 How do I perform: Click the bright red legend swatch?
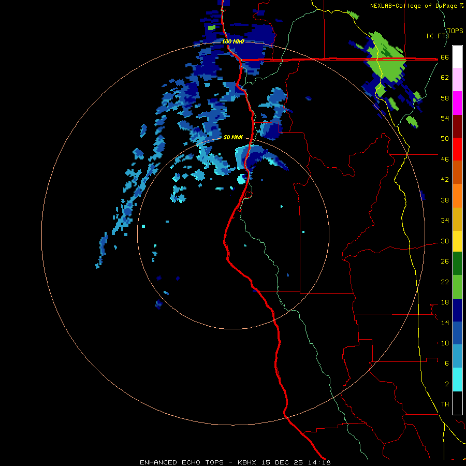pos(457,149)
